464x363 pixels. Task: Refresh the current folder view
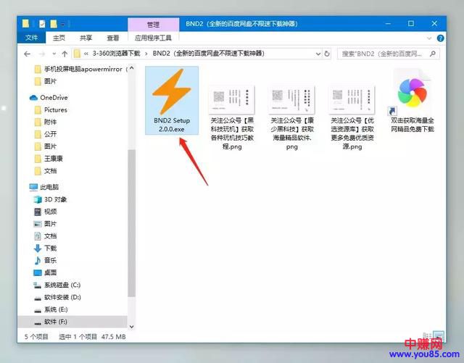point(327,54)
